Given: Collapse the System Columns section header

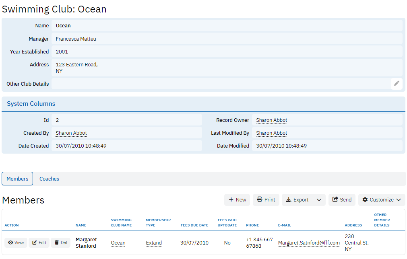Looking at the screenshot, I should pyautogui.click(x=31, y=104).
